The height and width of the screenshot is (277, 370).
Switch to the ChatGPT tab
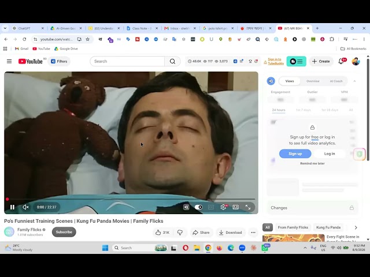click(28, 28)
